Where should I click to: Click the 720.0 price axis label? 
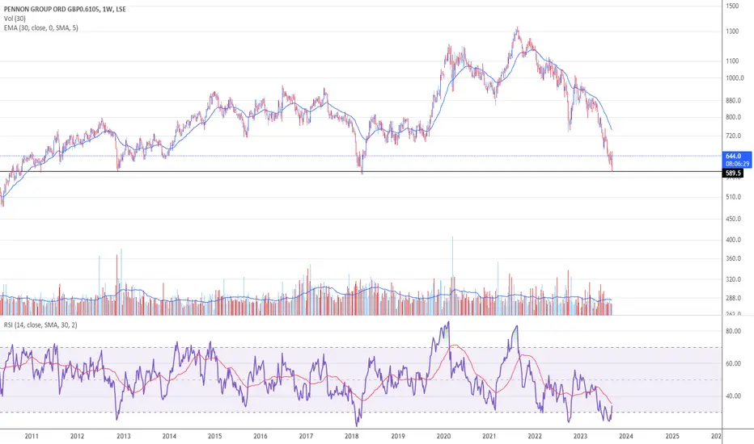[x=733, y=136]
